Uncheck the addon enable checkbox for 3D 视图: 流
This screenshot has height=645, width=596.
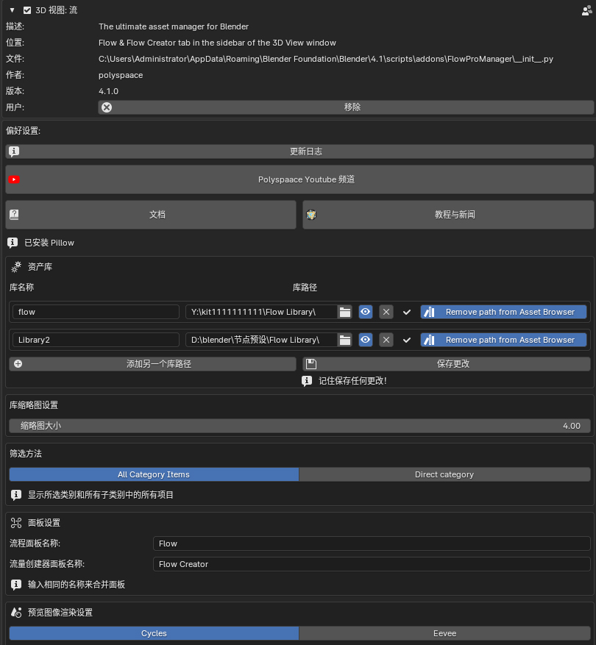point(27,10)
